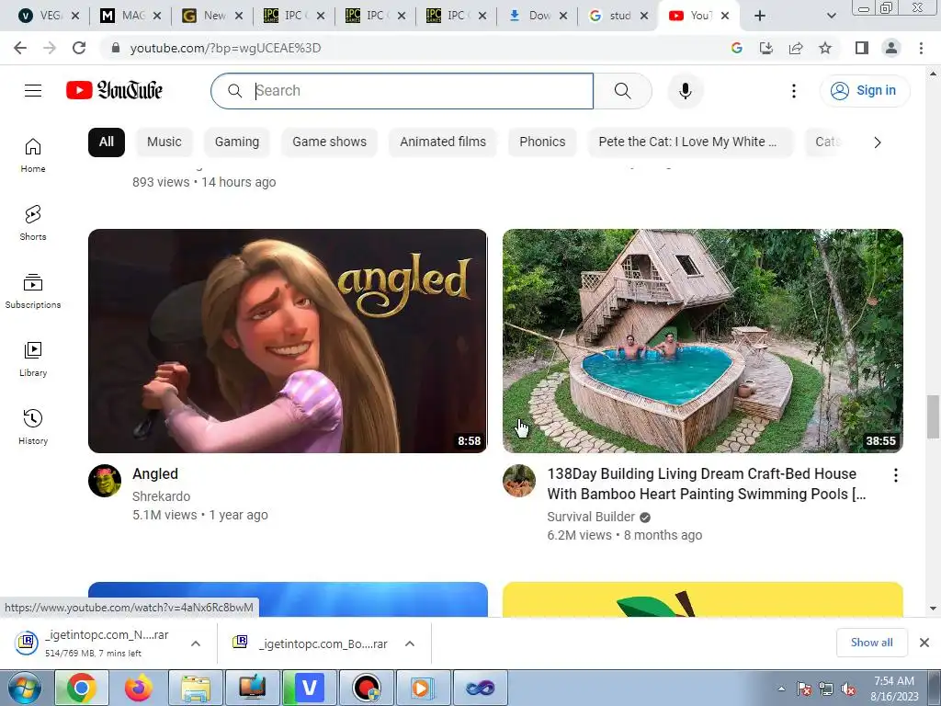Viewport: 941px width, 706px height.
Task: Open options menu for 138Day Building video
Action: 895,475
